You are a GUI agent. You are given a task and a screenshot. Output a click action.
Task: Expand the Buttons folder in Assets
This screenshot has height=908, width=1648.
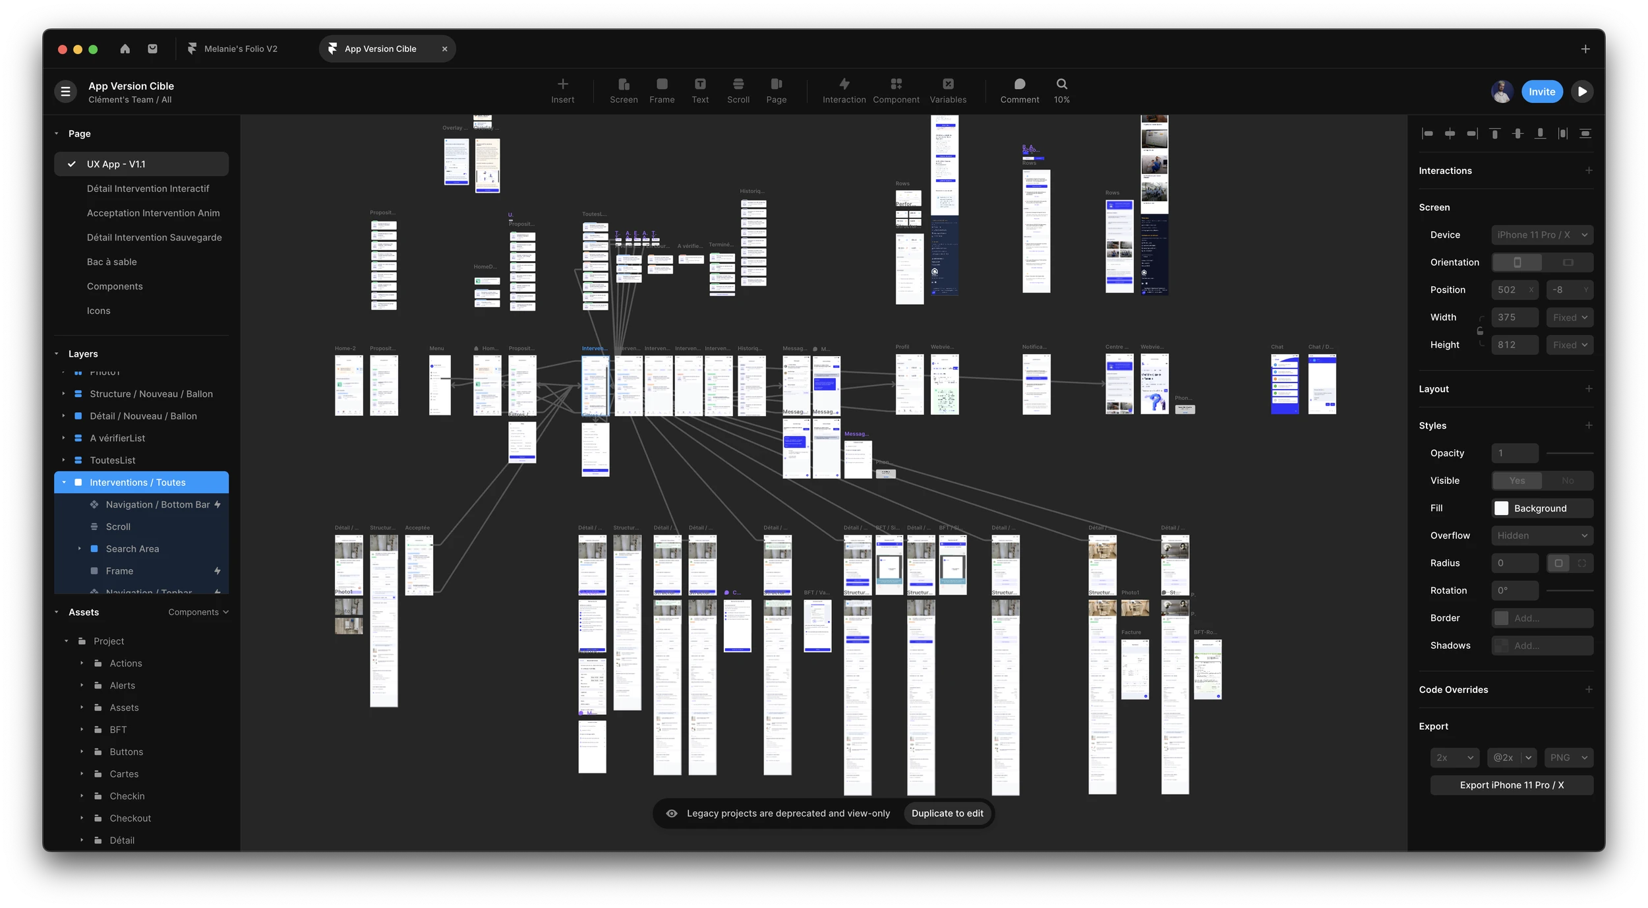coord(82,752)
